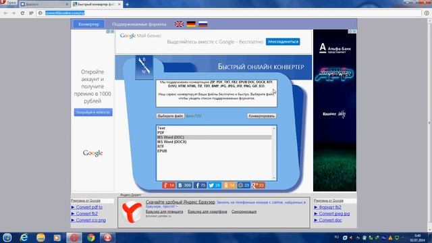Click the format list scroll up arrow
The height and width of the screenshot is (243, 432).
274,128
